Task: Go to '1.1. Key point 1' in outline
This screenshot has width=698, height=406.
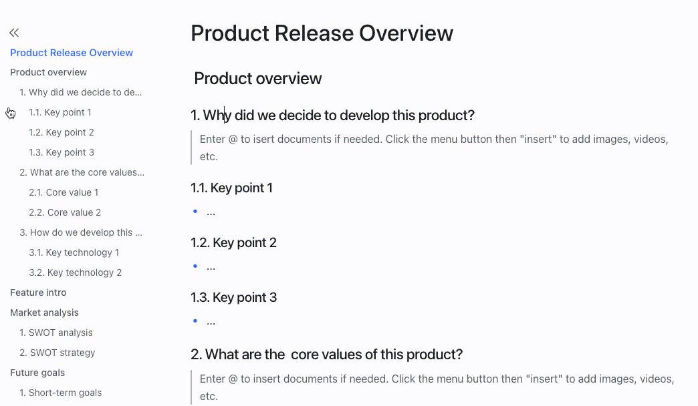Action: tap(60, 112)
